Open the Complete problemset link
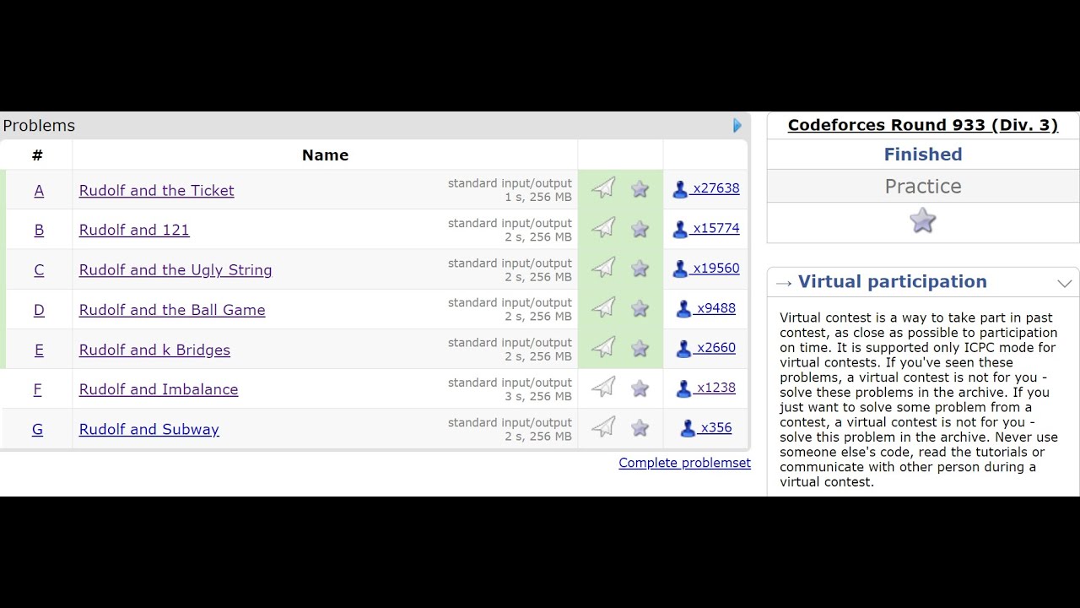Image resolution: width=1080 pixels, height=608 pixels. coord(684,463)
